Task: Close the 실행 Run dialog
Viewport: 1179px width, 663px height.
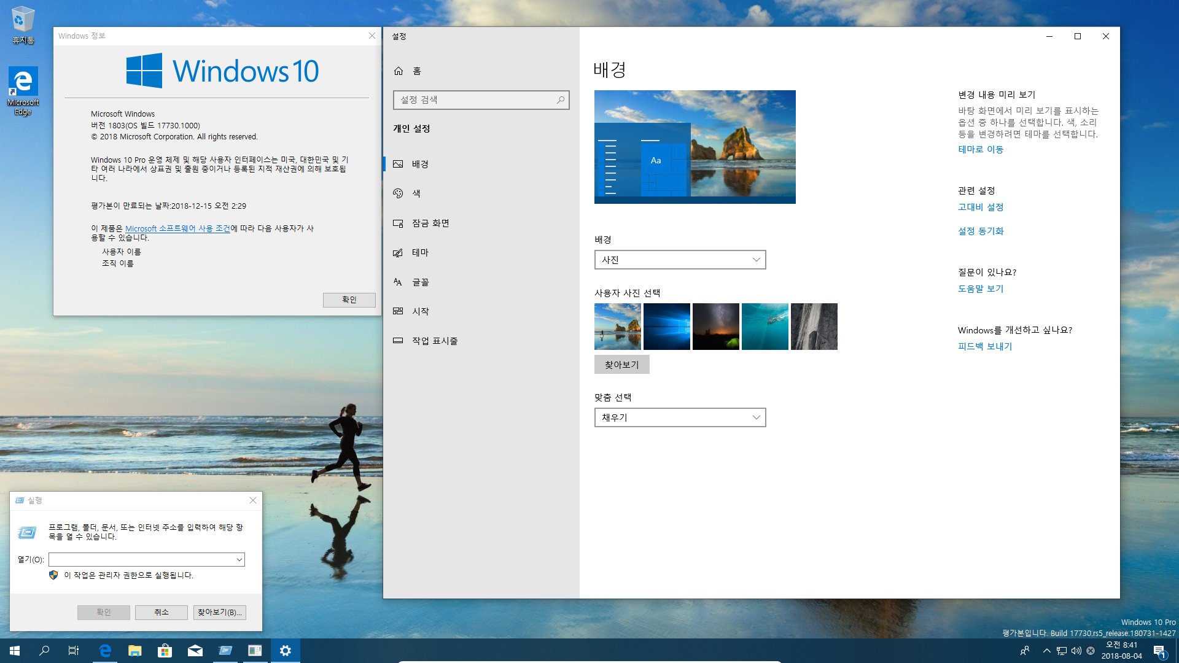Action: pos(252,500)
